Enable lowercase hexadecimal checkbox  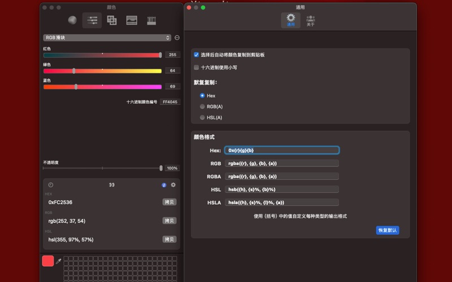coord(197,67)
